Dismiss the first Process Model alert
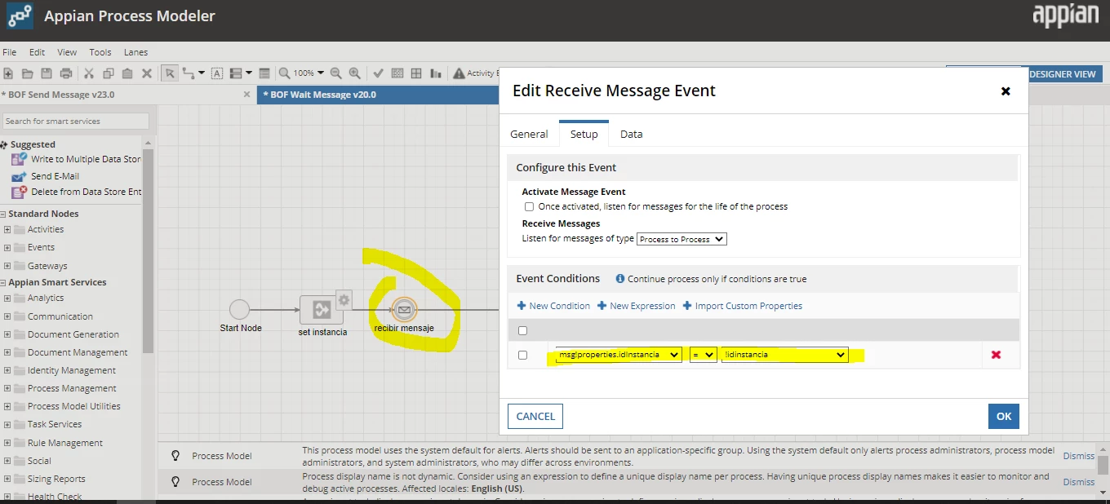Viewport: 1110px width, 504px height. pyautogui.click(x=1078, y=456)
